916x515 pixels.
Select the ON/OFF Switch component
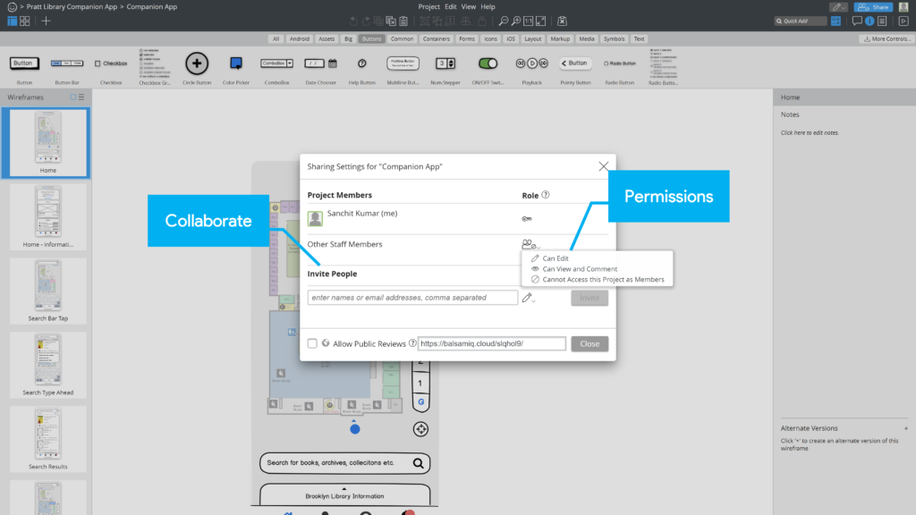[487, 63]
